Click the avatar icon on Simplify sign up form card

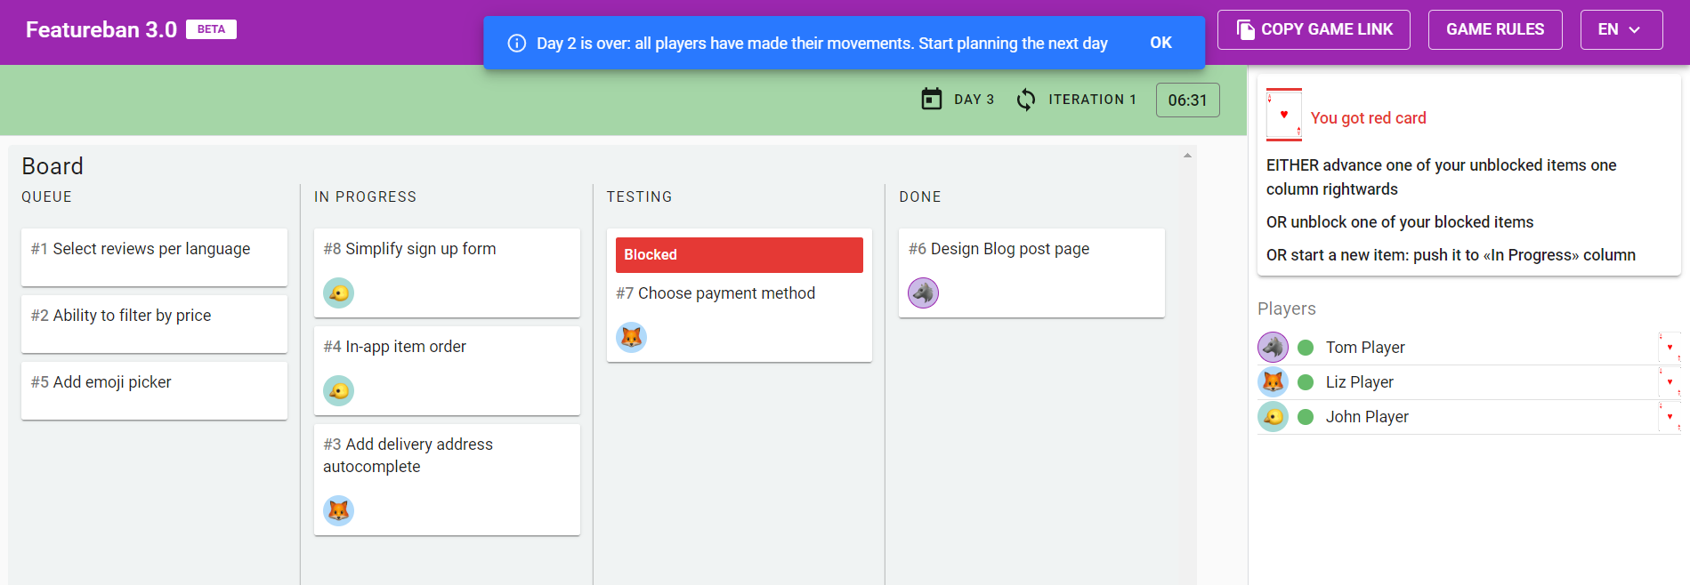(x=338, y=292)
